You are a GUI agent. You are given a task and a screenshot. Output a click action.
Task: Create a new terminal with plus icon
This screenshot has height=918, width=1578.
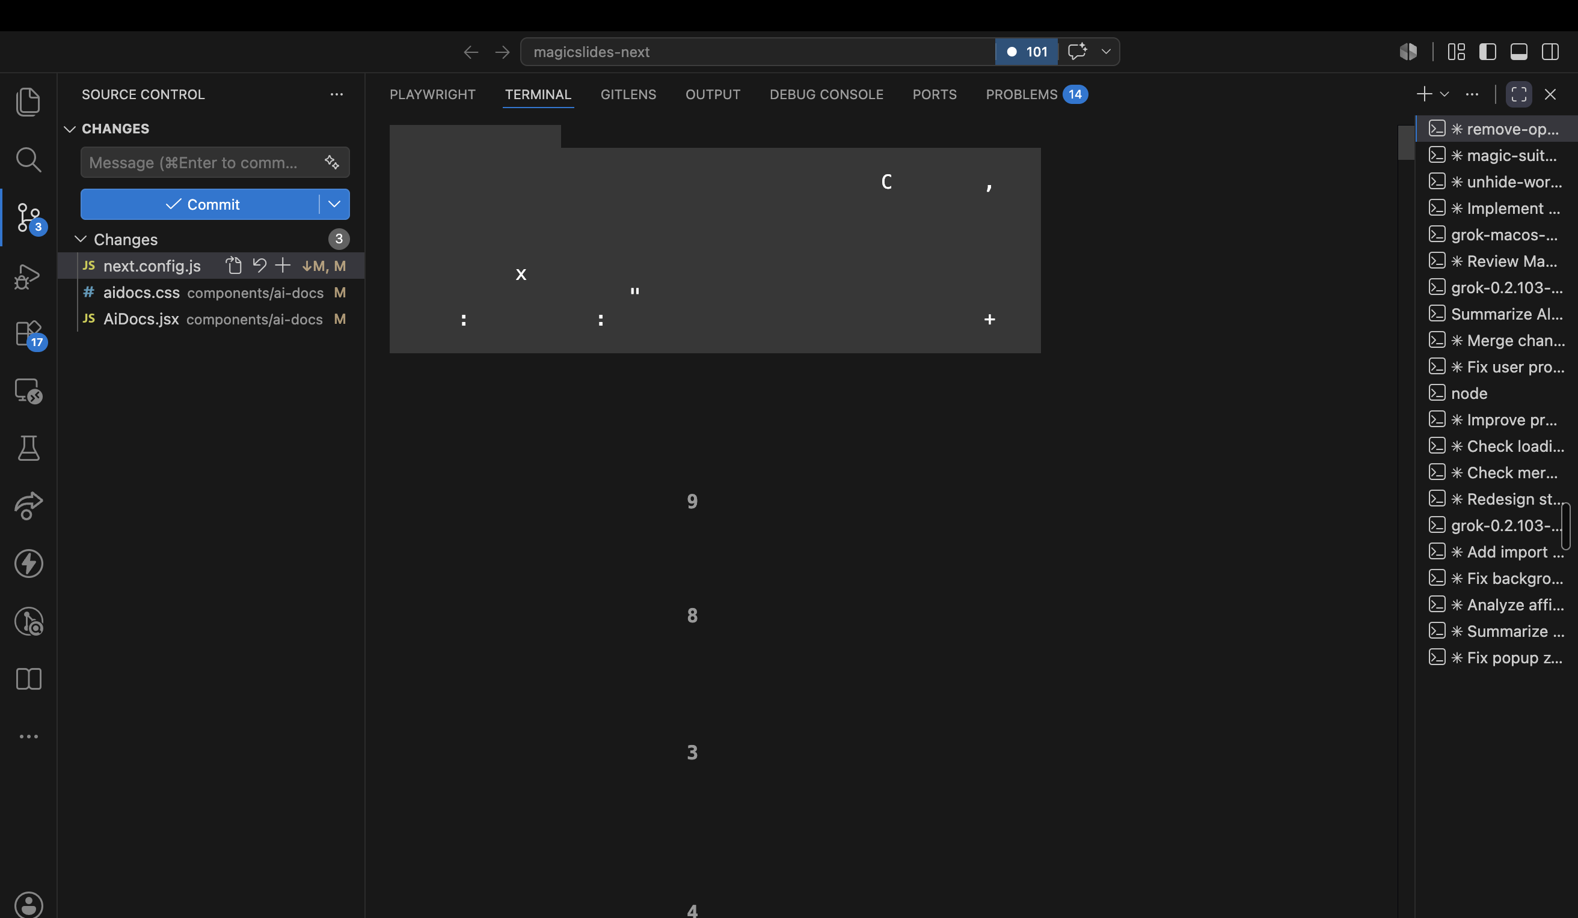coord(1425,94)
